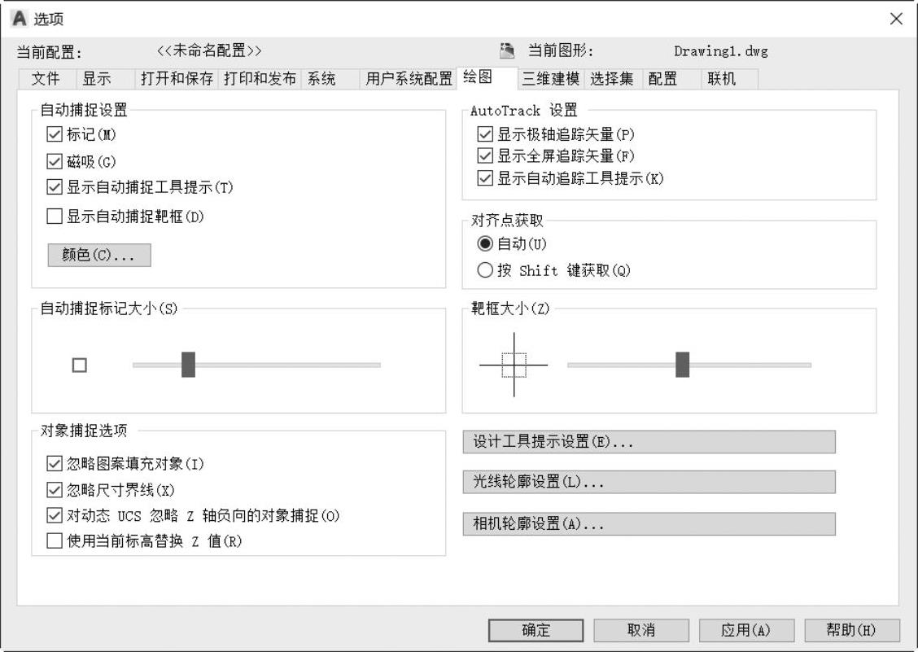Screen dimensions: 918x652
Task: Close the 选项 dialog window
Action: point(896,19)
